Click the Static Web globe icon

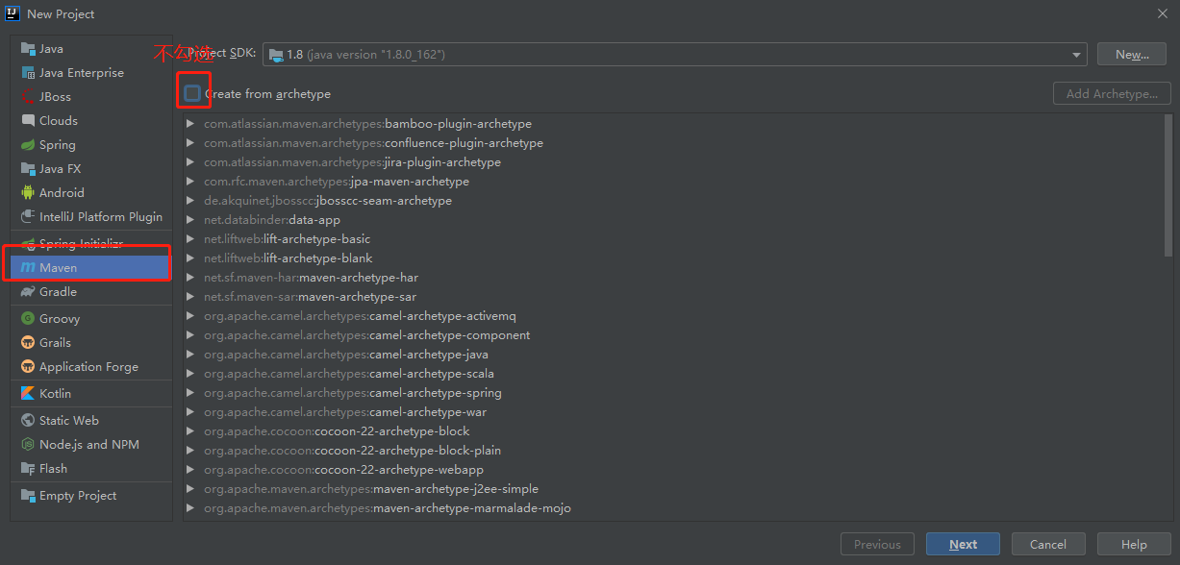(x=28, y=421)
